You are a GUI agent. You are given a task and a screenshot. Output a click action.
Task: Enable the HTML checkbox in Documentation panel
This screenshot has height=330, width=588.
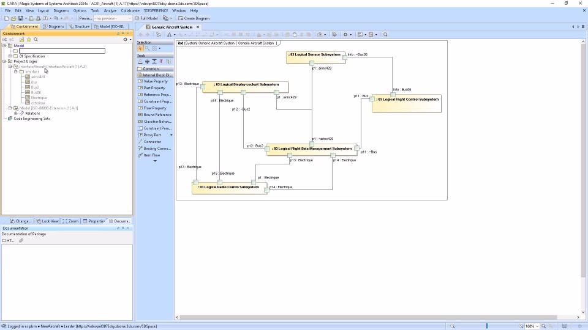tap(4, 241)
